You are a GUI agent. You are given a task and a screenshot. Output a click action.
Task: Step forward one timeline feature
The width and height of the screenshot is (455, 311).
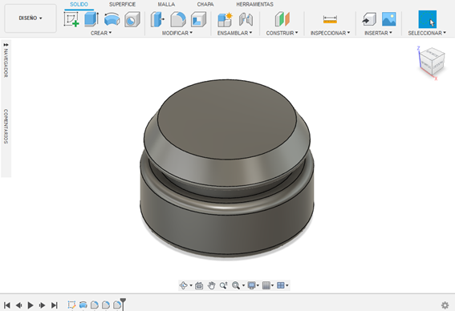click(x=42, y=305)
